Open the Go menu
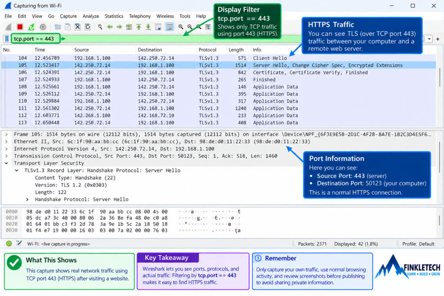444x296 pixels. pos(51,16)
